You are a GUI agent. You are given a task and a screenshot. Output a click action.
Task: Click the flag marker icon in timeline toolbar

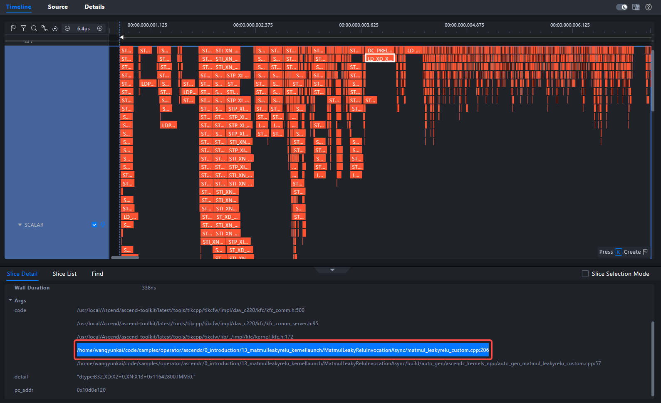(13, 28)
